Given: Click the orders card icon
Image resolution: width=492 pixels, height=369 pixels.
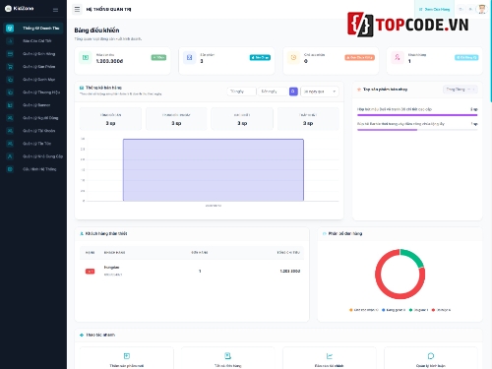Looking at the screenshot, I should point(189,58).
